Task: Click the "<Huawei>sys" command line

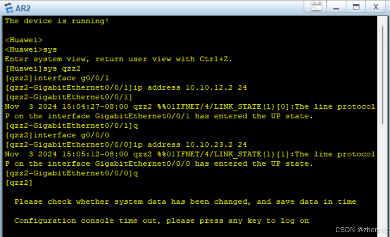Action: point(31,50)
